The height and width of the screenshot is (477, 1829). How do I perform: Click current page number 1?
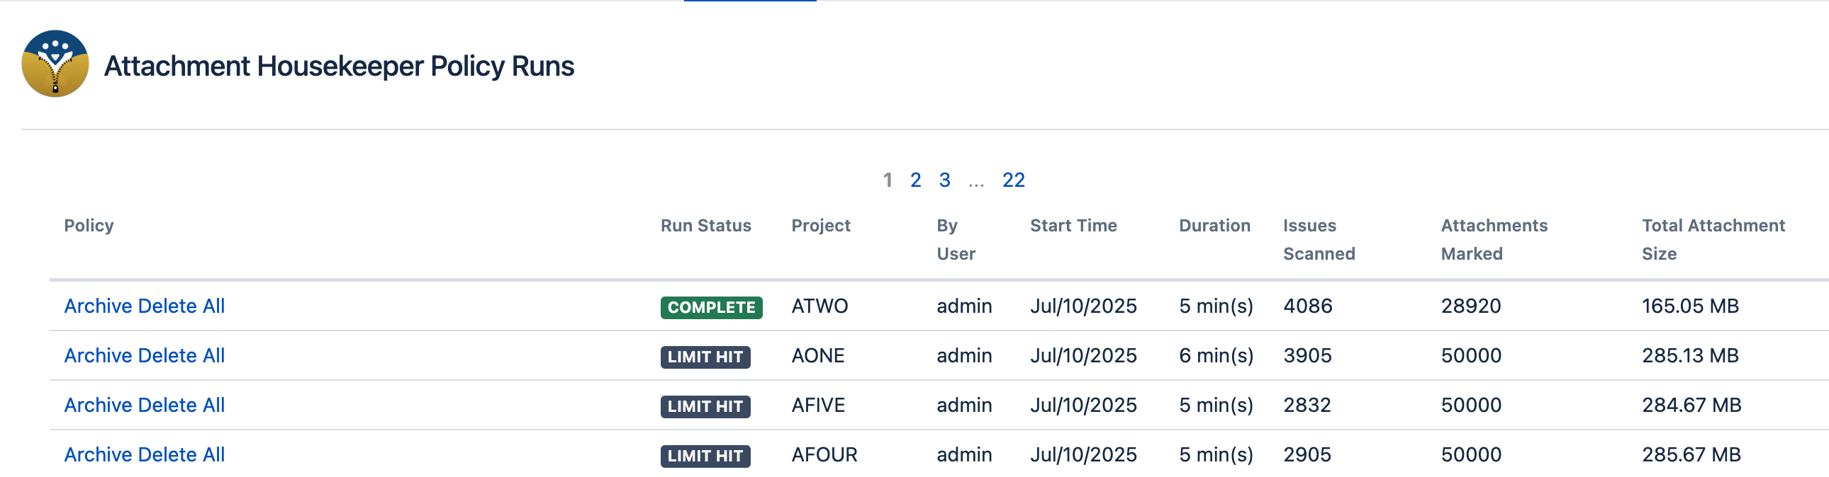pyautogui.click(x=888, y=180)
